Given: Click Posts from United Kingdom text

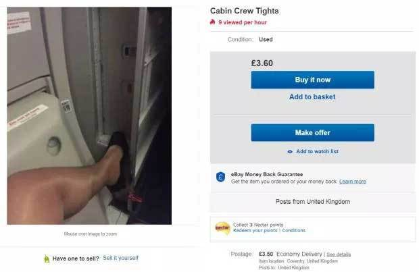Looking at the screenshot, I should click(313, 202).
